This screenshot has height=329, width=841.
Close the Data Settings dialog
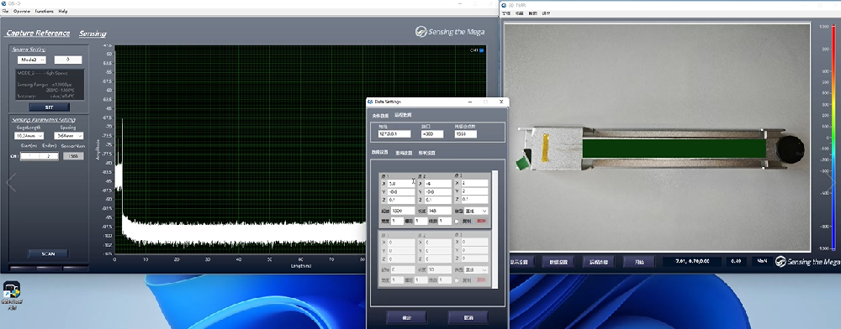501,102
